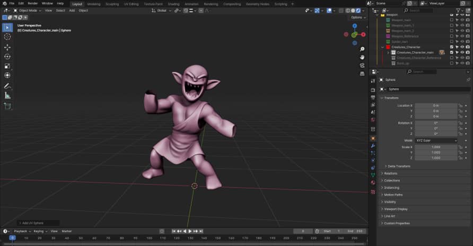473x246 pixels.
Task: Switch to the Modeling workspace tab
Action: (94, 4)
